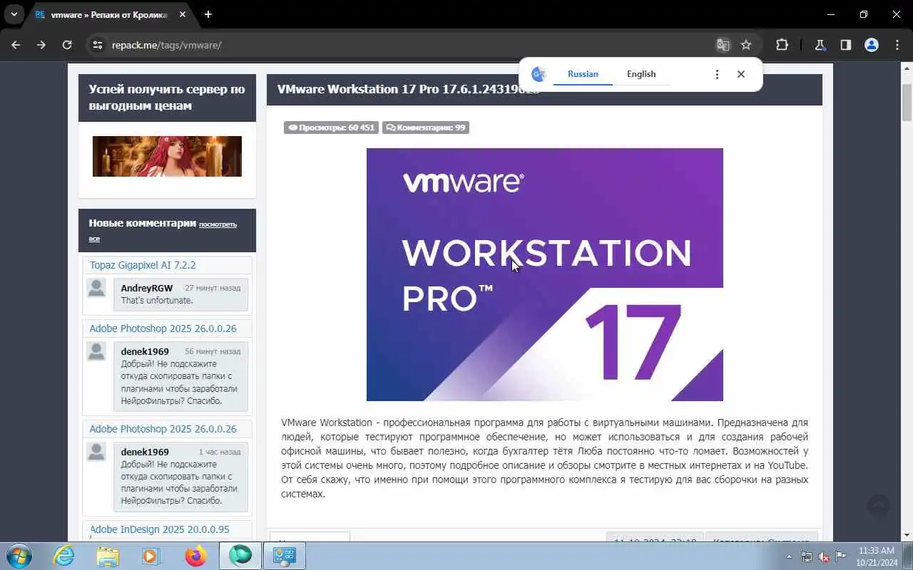
Task: Open Windows Media Player taskbar icon
Action: pos(151,556)
